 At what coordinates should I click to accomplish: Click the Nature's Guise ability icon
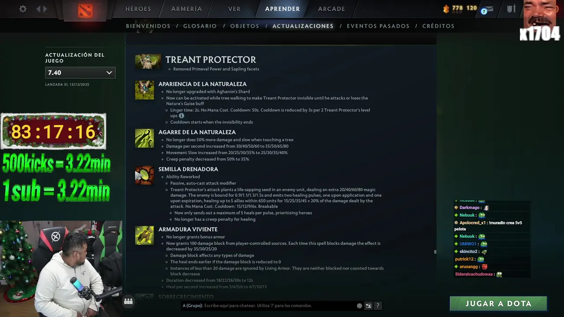[145, 90]
